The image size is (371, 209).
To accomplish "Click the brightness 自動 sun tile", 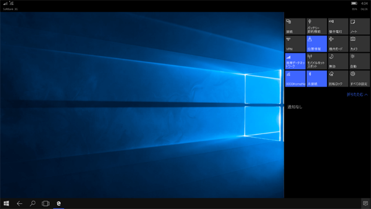I will 359,61.
